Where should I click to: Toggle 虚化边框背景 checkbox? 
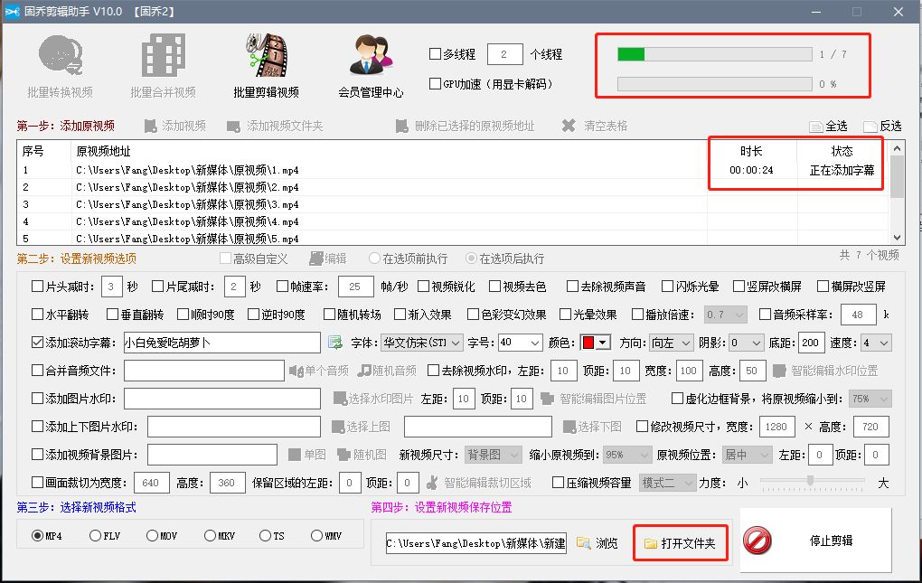677,399
